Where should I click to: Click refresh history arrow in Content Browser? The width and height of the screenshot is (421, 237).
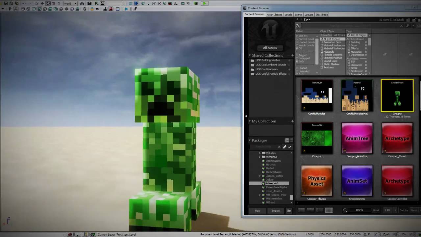click(306, 19)
